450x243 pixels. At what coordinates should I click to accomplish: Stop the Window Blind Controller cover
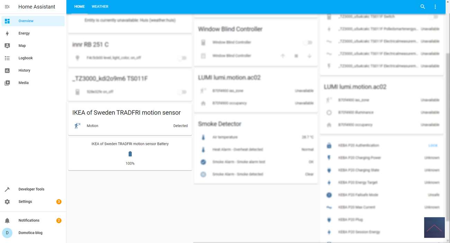tap(296, 56)
